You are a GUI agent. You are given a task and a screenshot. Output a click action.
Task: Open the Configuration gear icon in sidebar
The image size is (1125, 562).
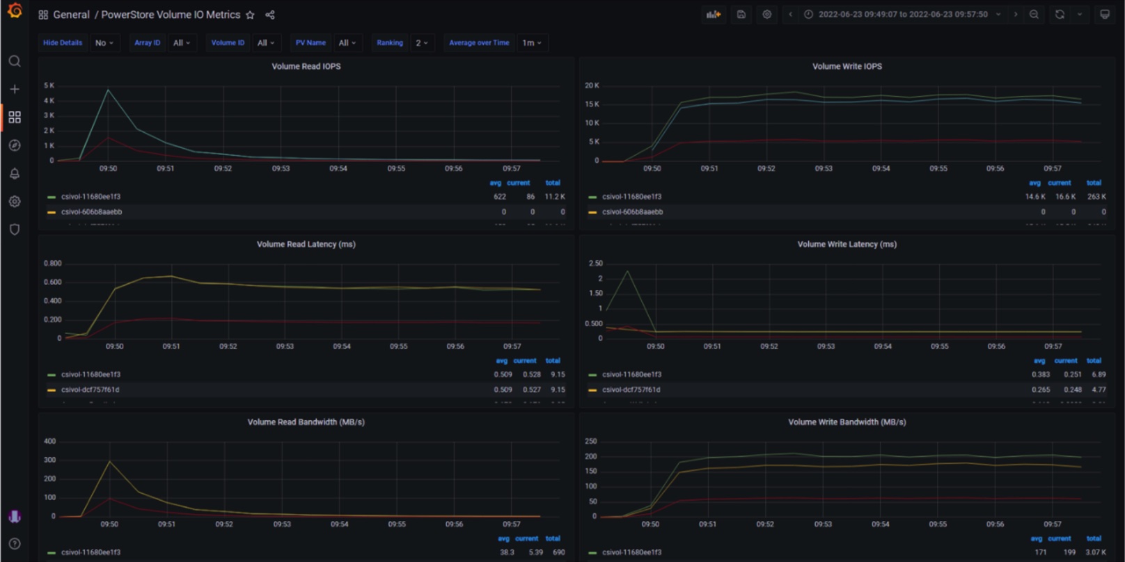pyautogui.click(x=15, y=202)
